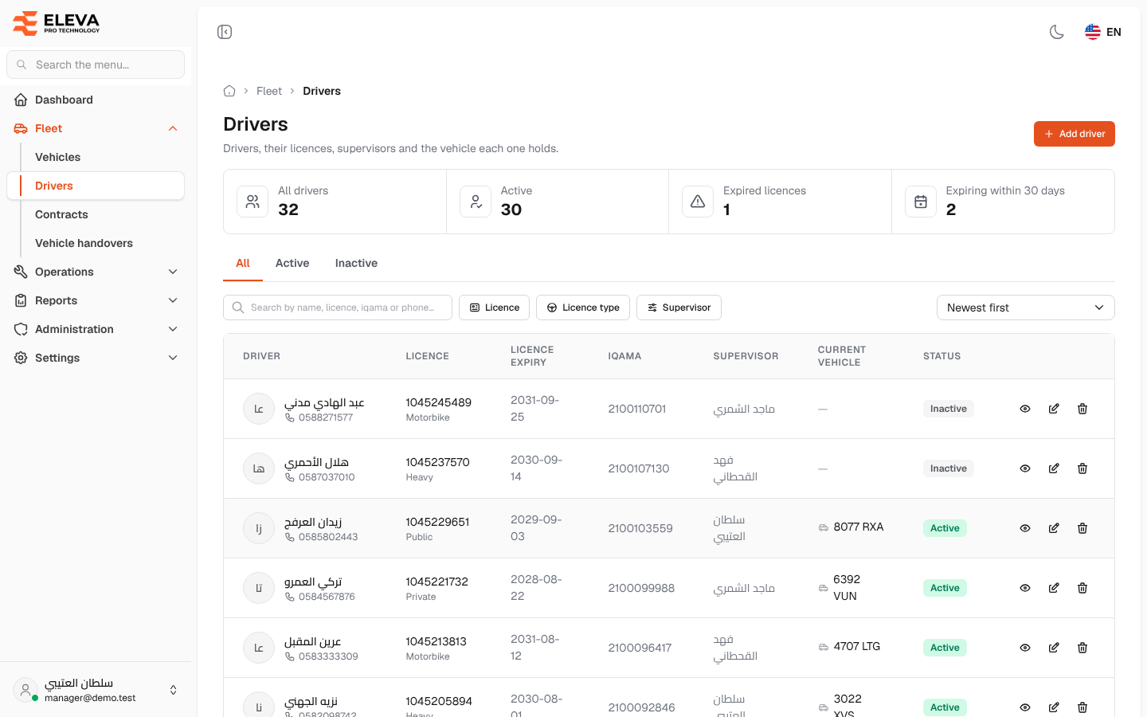View driver with licence 1045245489
1147x717 pixels.
[x=1025, y=409]
